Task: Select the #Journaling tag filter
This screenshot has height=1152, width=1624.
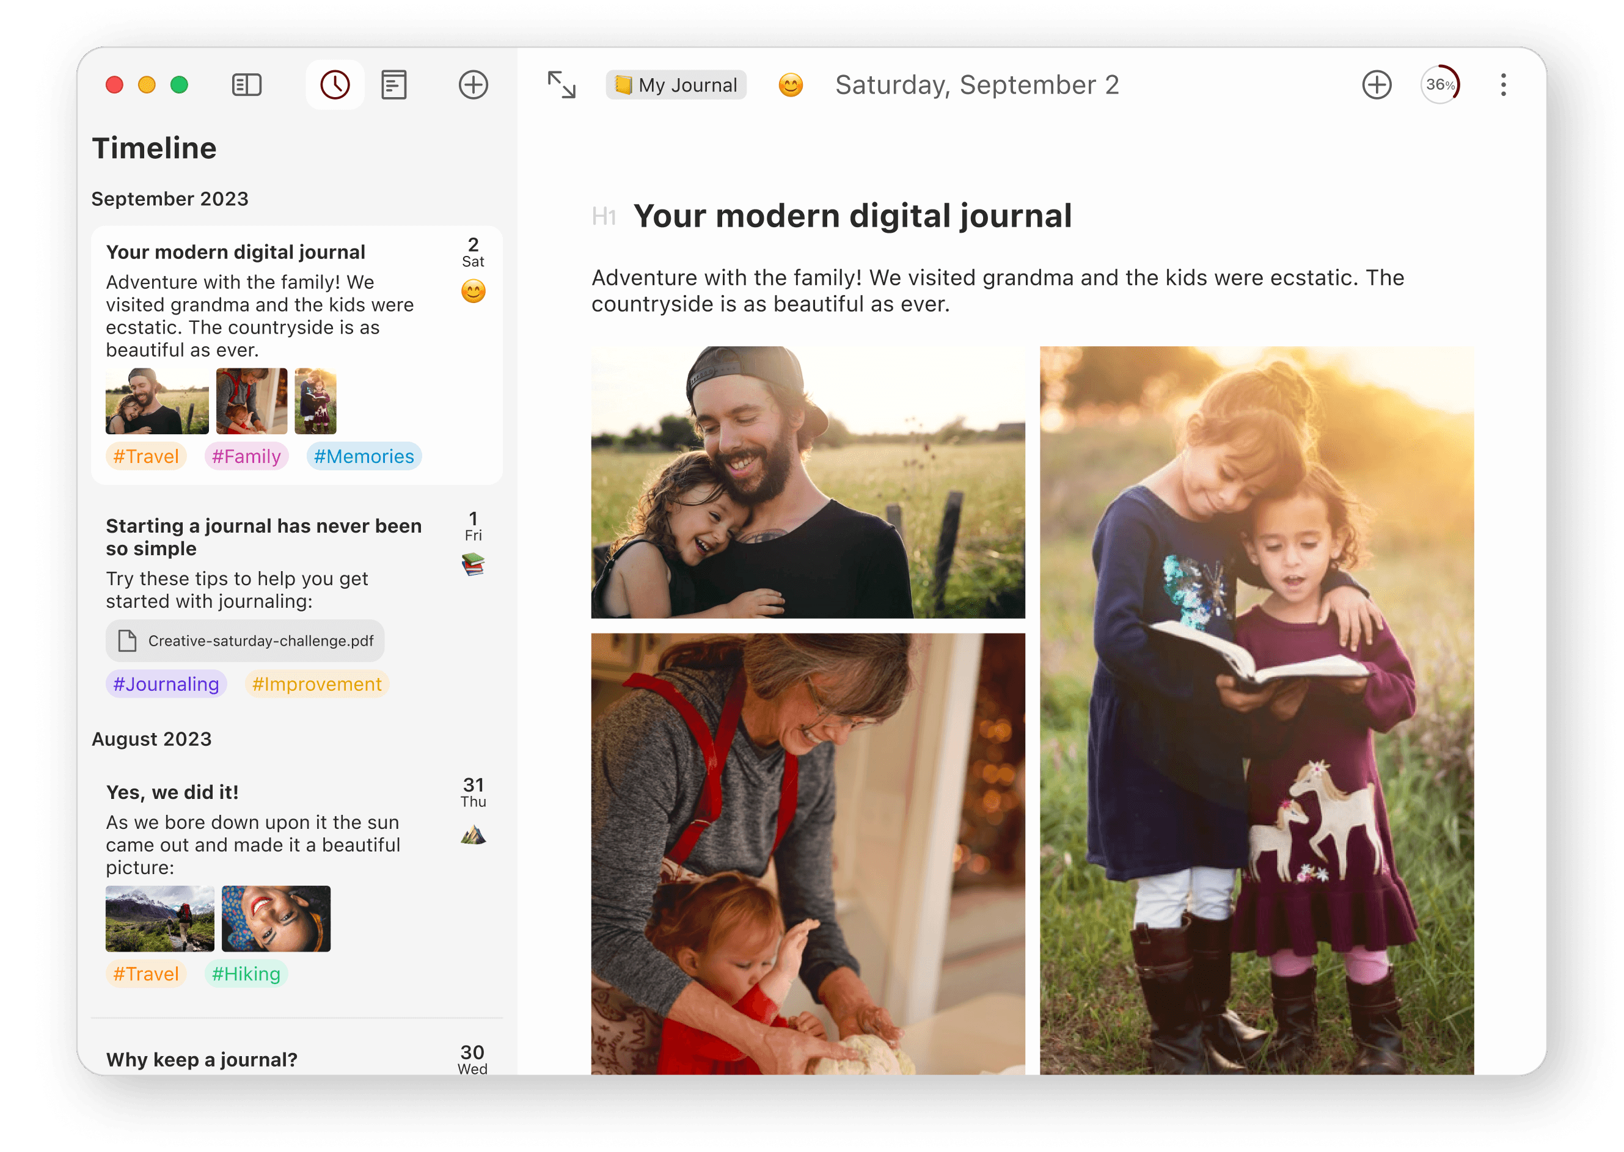Action: click(x=167, y=685)
